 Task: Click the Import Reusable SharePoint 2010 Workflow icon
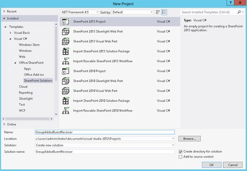pos(66,110)
